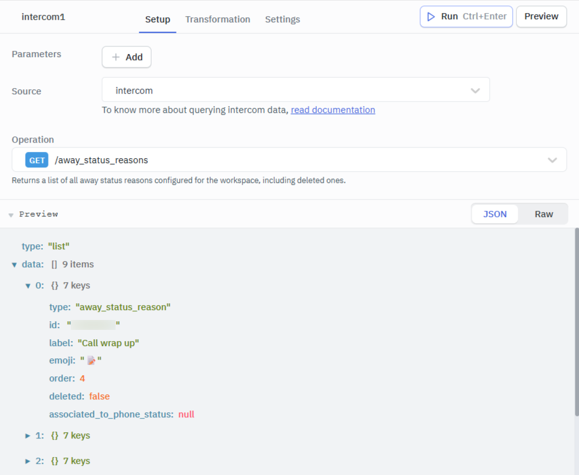579x475 pixels.
Task: Click the Operation description text
Action: (179, 180)
